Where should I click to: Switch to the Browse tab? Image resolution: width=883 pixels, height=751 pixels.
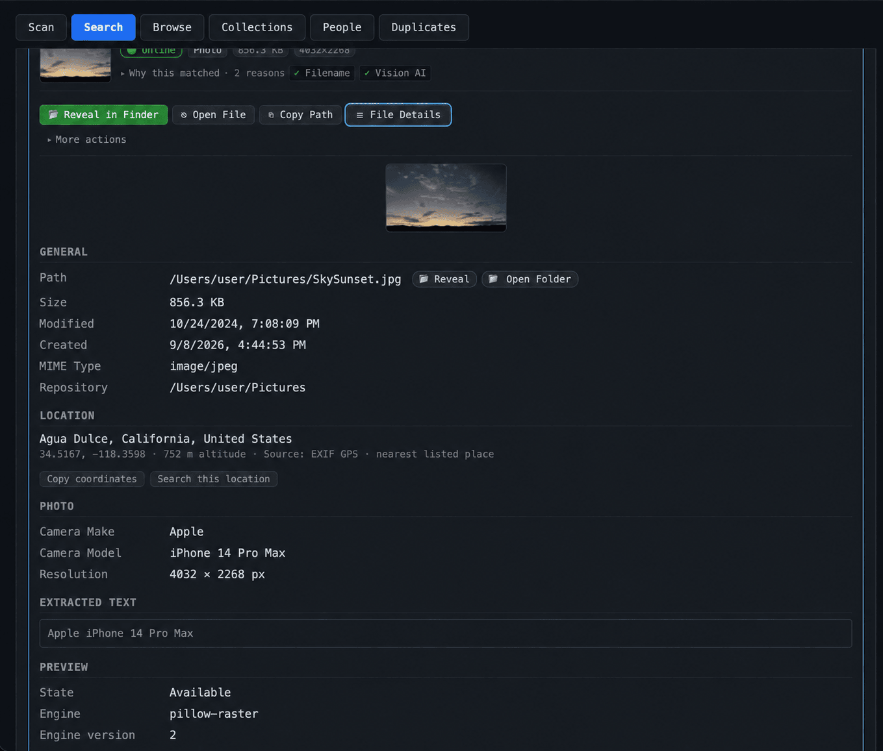pos(172,27)
